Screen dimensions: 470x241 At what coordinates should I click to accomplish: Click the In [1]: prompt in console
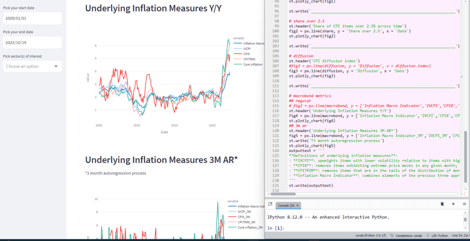[276, 229]
